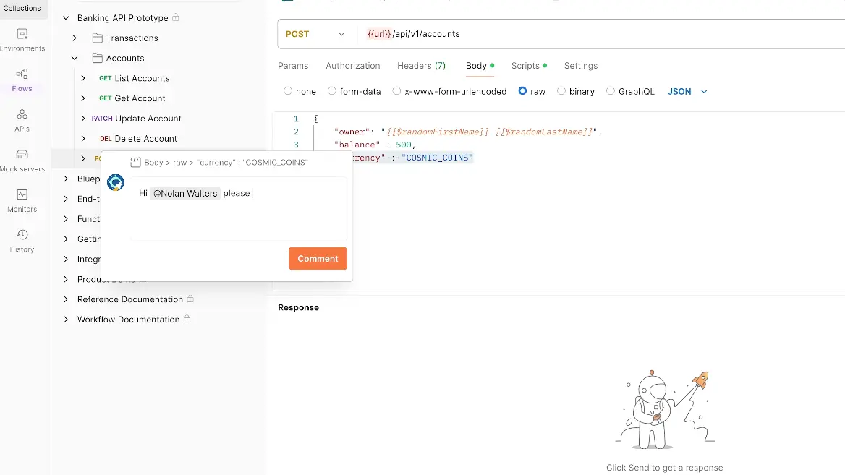Open the Environments sidebar section
The width and height of the screenshot is (845, 475).
tap(22, 40)
